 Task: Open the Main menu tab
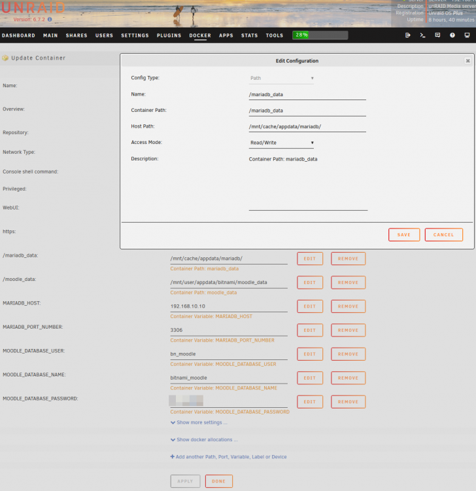[x=50, y=35]
